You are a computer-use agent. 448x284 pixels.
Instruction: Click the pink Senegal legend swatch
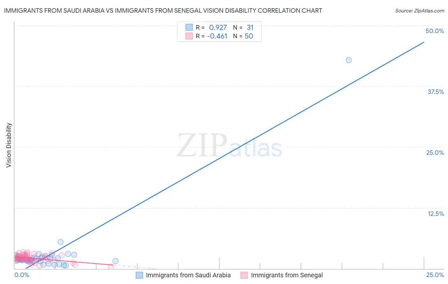[244, 275]
